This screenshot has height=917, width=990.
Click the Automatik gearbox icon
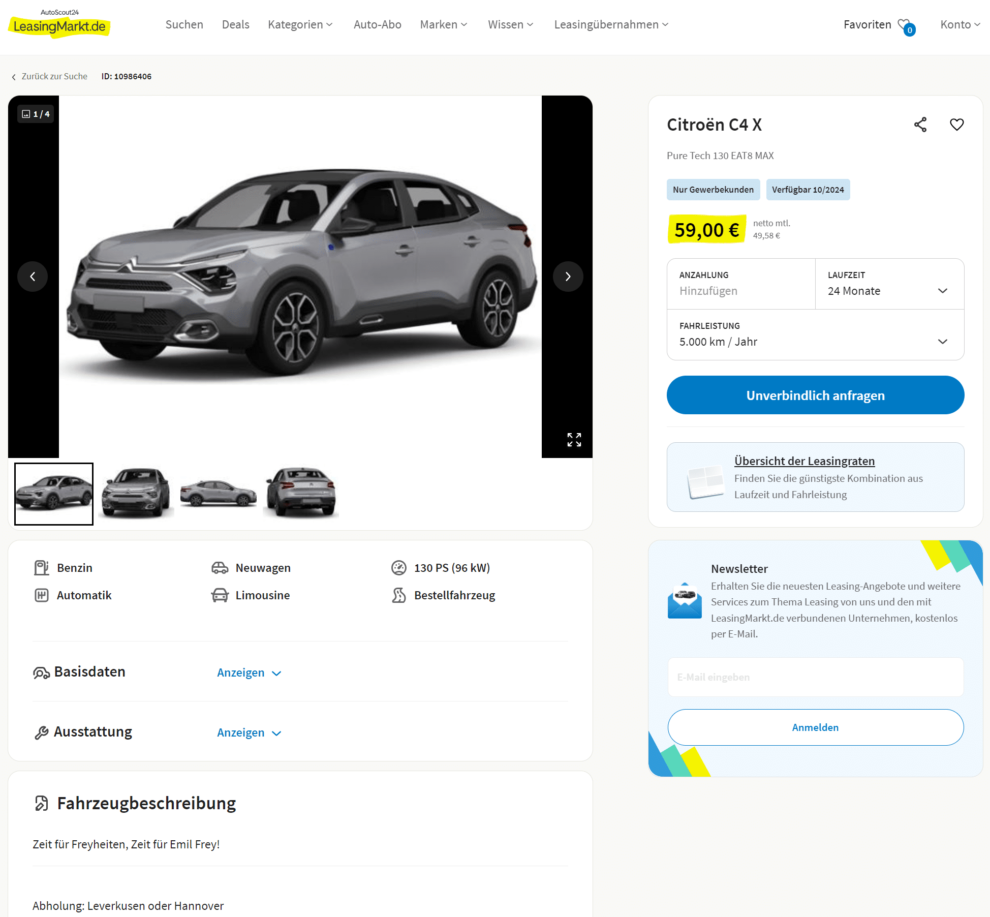(x=41, y=595)
